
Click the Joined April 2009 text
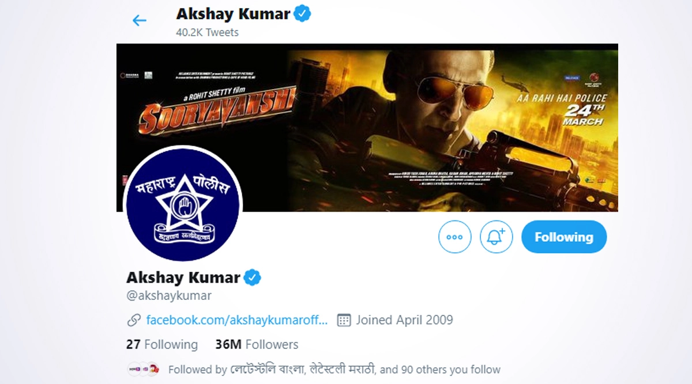pyautogui.click(x=404, y=320)
